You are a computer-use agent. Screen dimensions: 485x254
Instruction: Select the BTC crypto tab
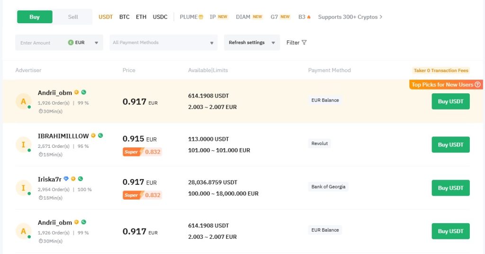click(x=125, y=17)
